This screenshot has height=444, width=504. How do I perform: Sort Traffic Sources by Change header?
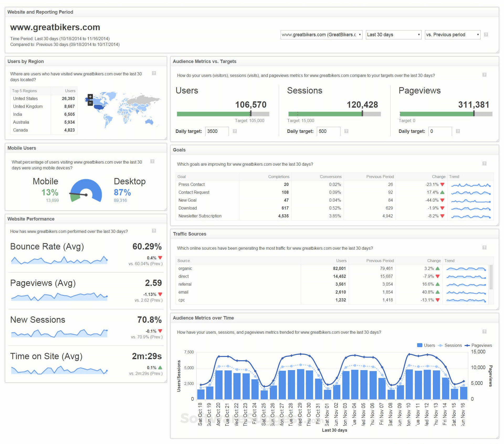(x=434, y=261)
